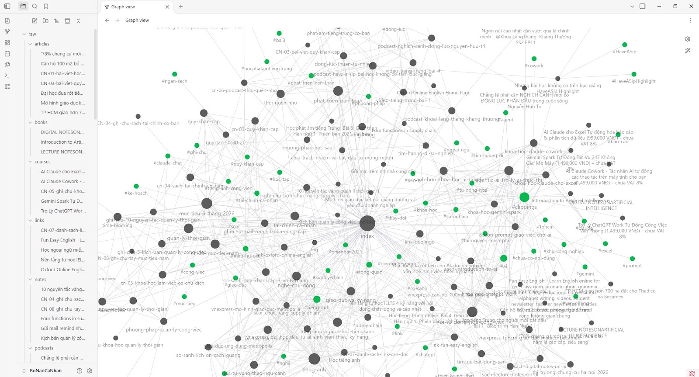The image size is (699, 377).
Task: Open the search panel icon
Action: (x=35, y=6)
